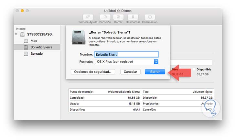Select Solvetic Sierra in sidebar
The height and width of the screenshot is (140, 236).
[37, 47]
